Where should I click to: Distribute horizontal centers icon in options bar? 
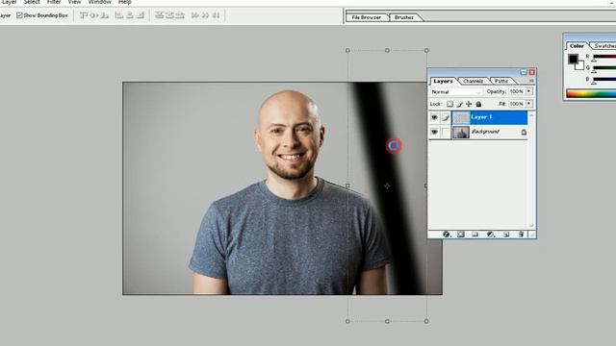click(x=205, y=15)
